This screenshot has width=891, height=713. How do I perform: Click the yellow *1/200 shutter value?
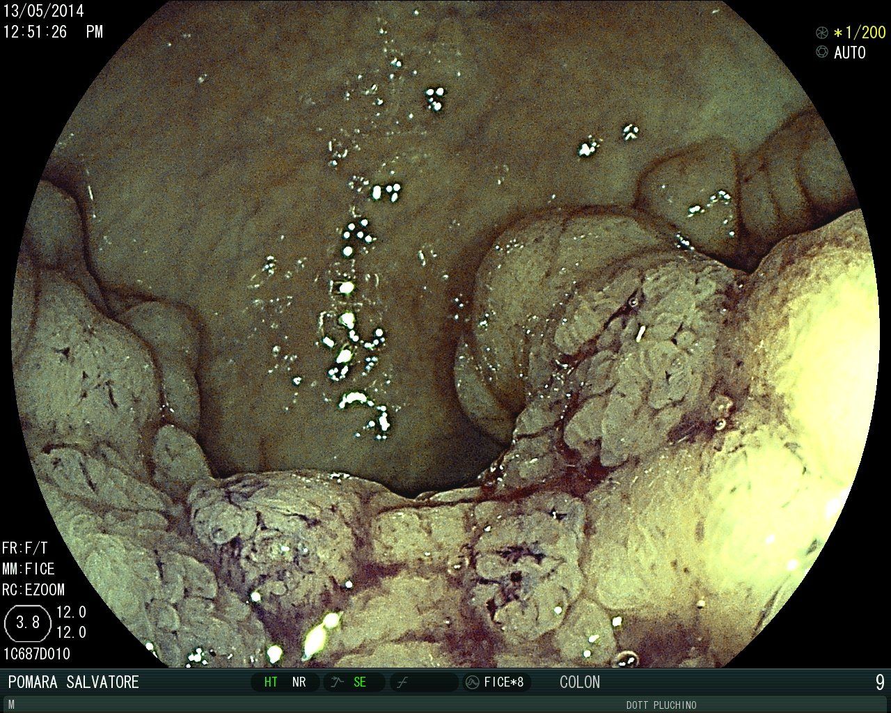pyautogui.click(x=860, y=32)
